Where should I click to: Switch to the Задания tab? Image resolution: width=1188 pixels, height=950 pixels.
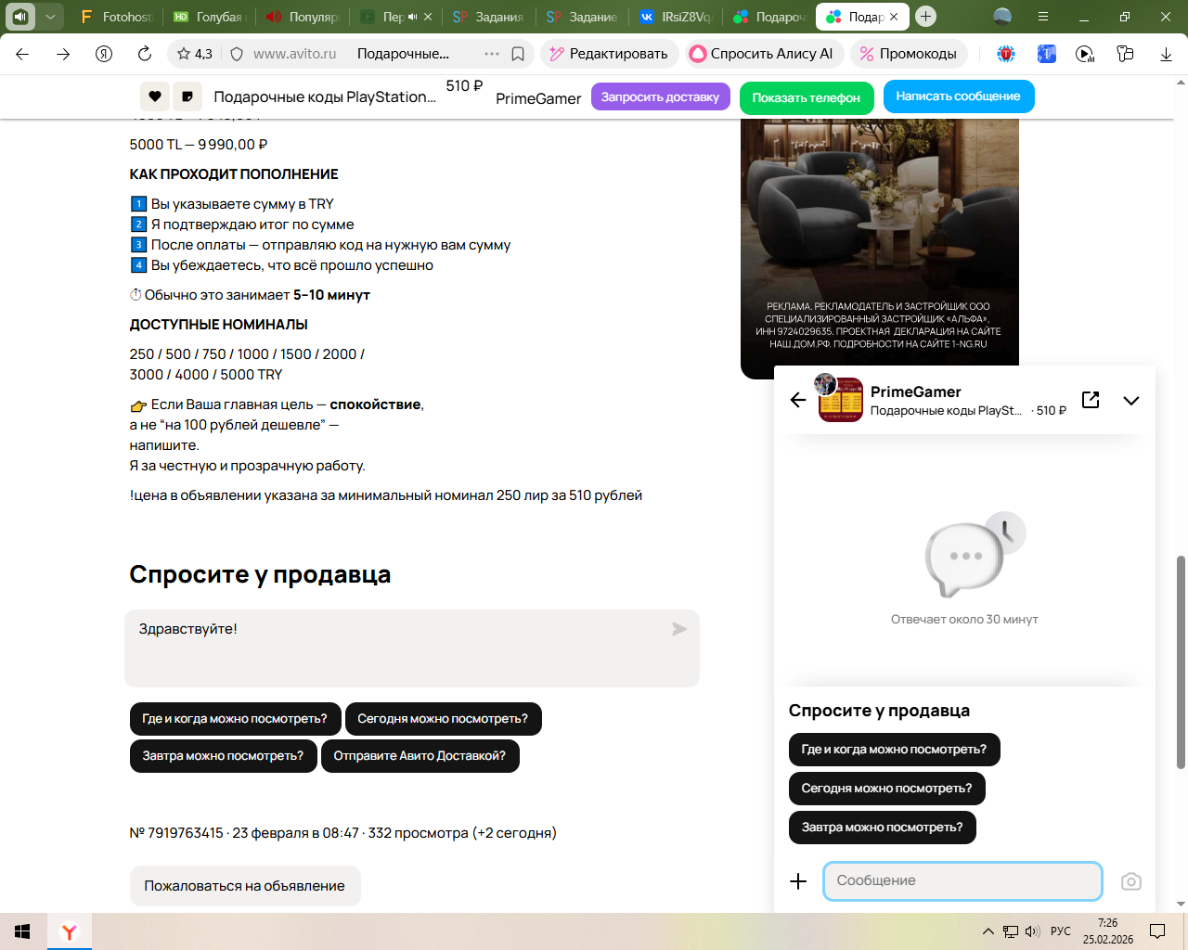coord(488,17)
